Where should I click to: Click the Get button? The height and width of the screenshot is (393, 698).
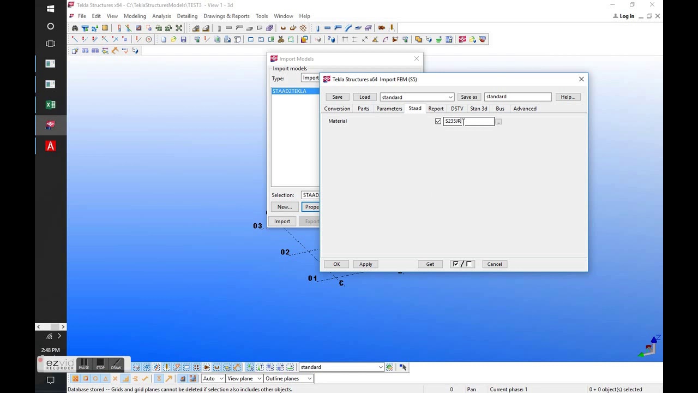(x=430, y=264)
